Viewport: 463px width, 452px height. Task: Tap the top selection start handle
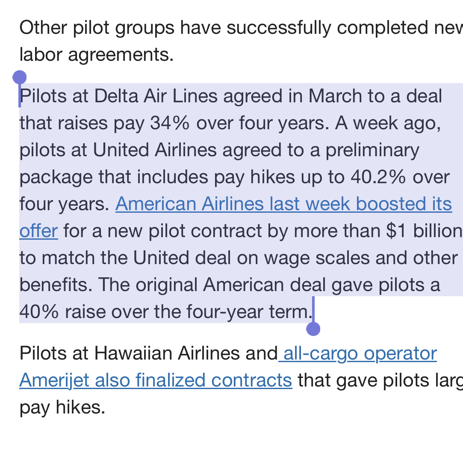(x=20, y=77)
